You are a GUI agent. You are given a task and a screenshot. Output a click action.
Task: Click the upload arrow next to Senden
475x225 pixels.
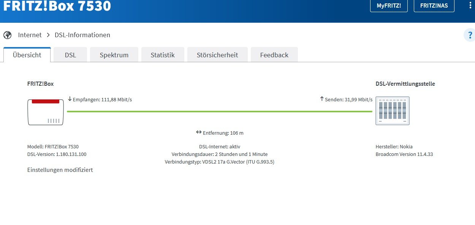pos(321,99)
